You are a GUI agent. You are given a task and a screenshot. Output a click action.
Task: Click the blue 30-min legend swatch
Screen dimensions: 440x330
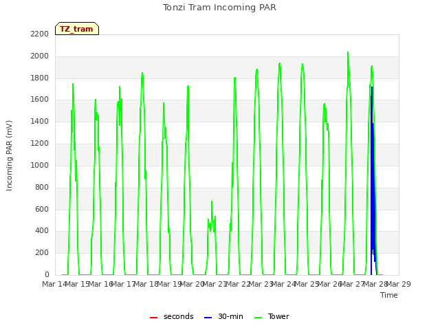[x=208, y=318]
